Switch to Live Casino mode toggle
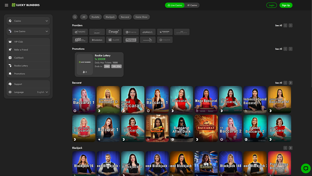The width and height of the screenshot is (312, 176). 174,5
